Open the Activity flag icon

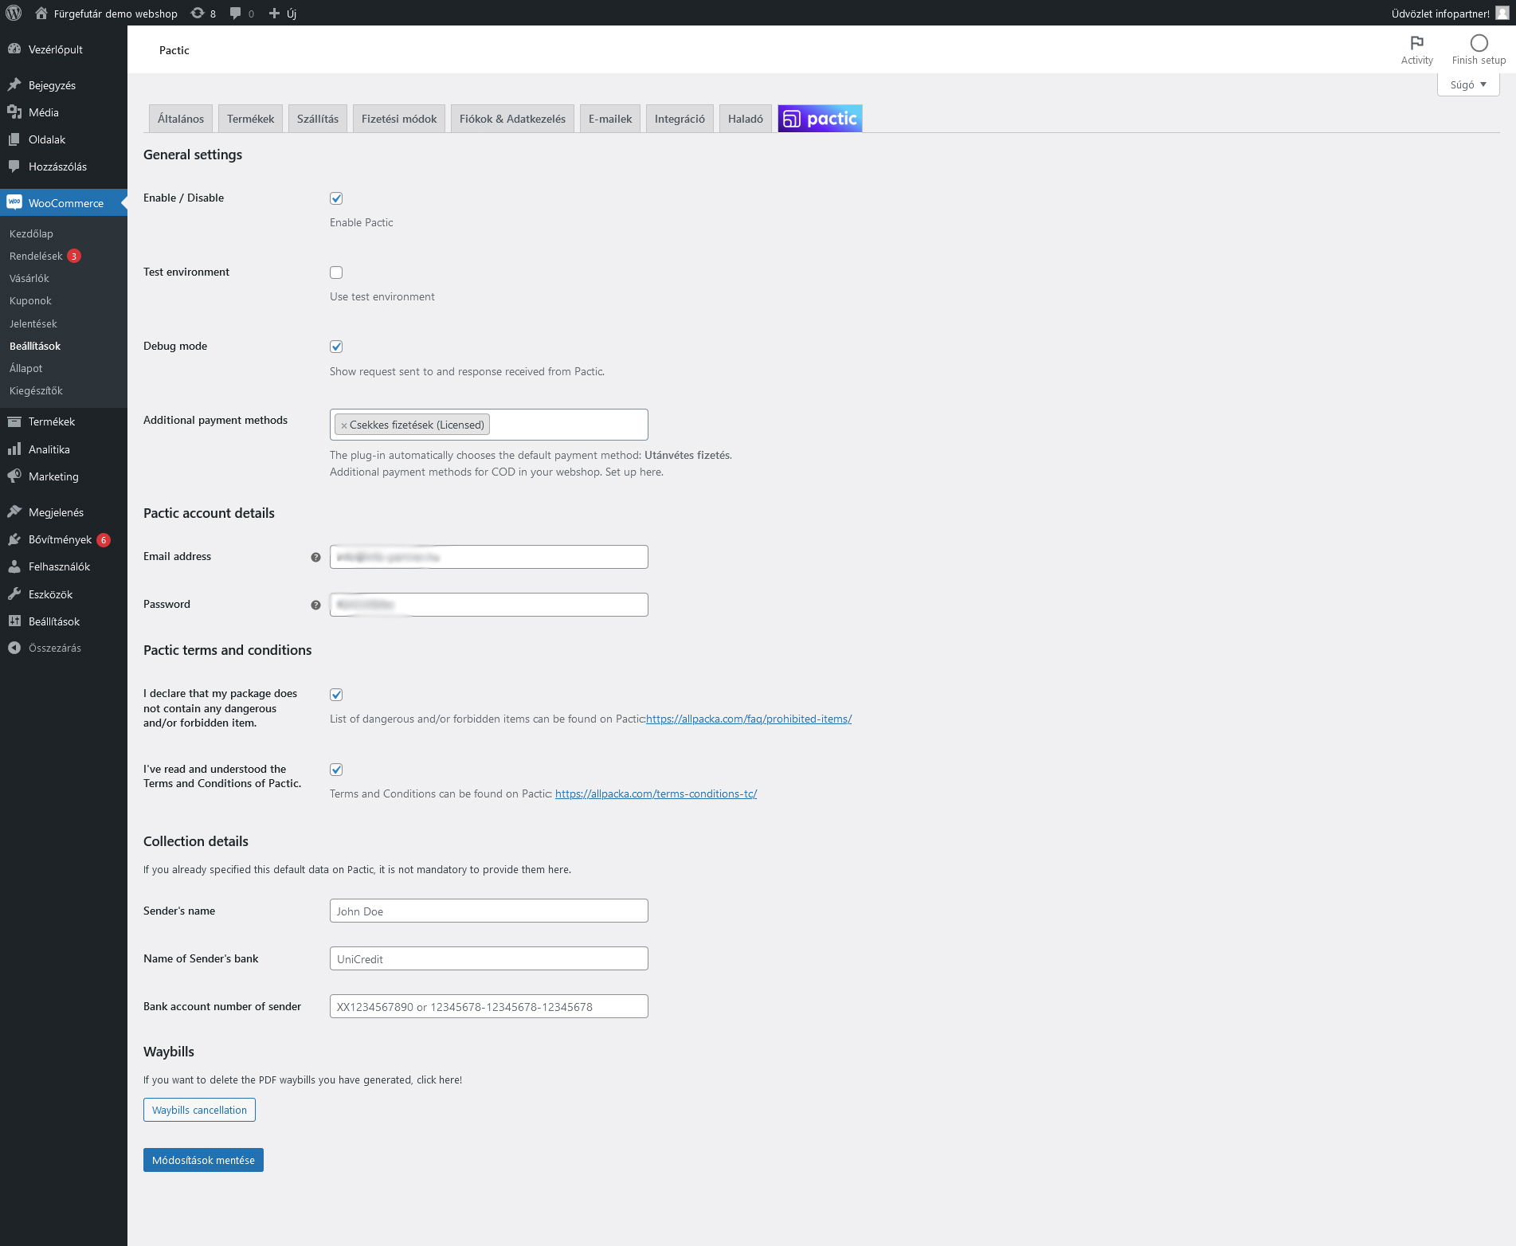coord(1416,43)
